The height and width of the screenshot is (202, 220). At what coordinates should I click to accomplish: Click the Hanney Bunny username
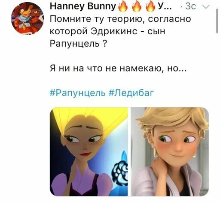tap(83, 6)
